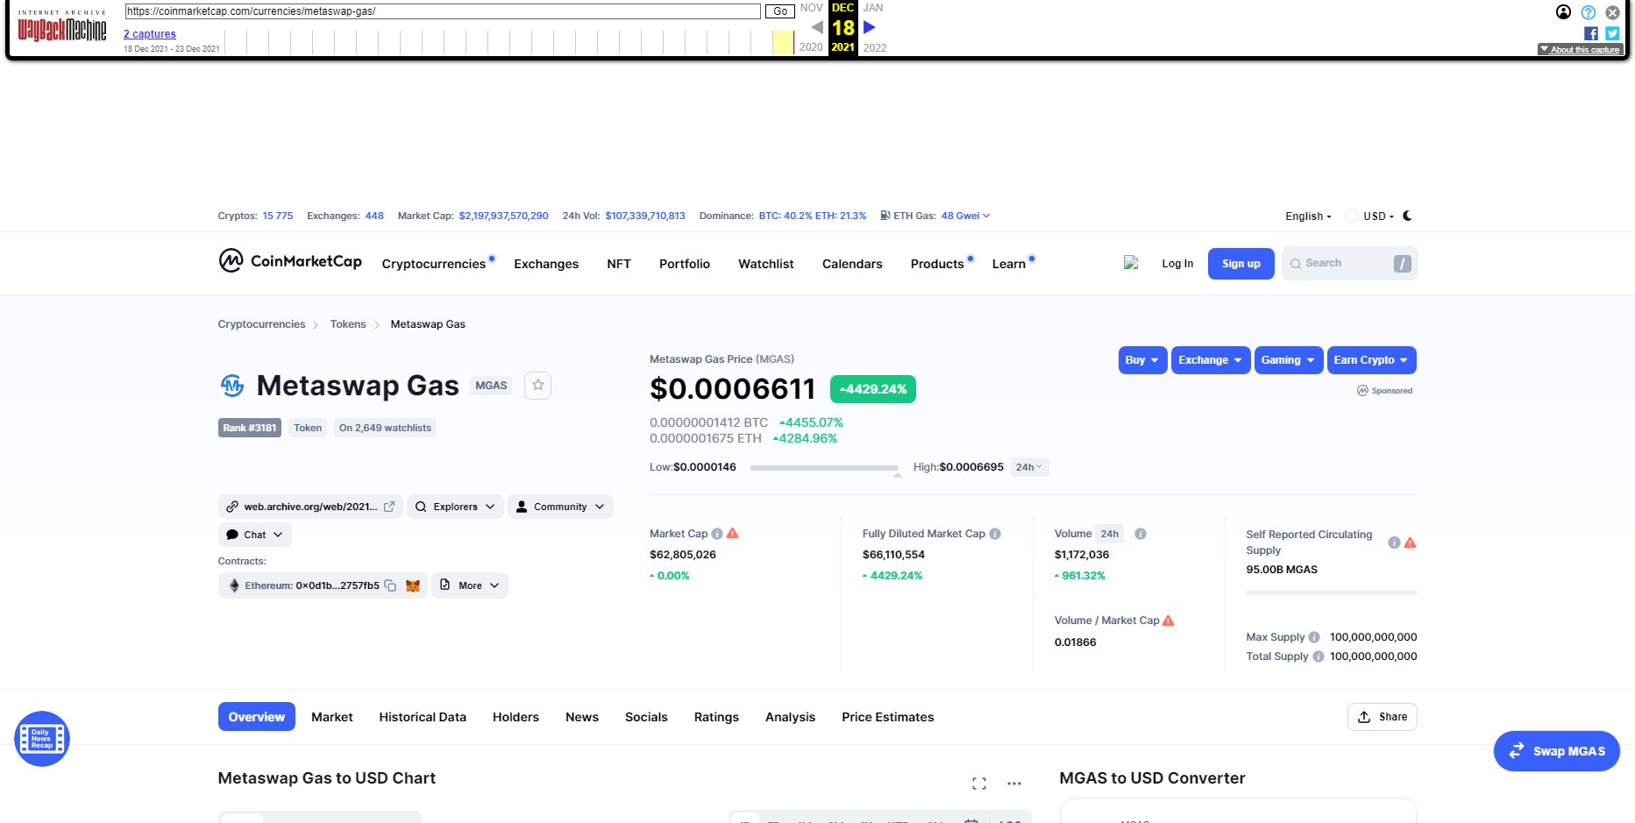
Task: Open the Earn Crypto dropdown
Action: pos(1372,360)
